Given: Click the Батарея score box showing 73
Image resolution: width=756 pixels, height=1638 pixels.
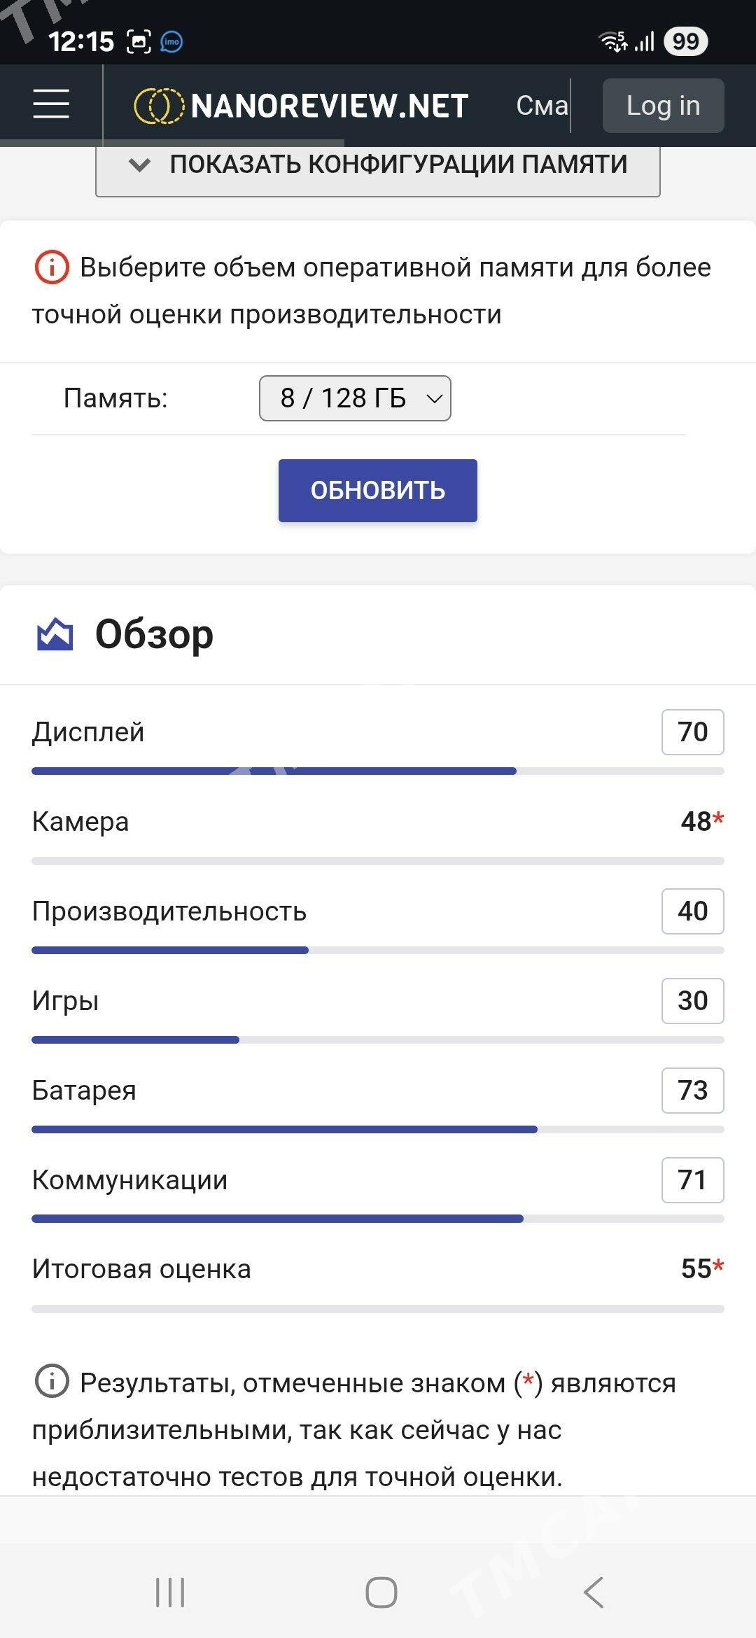Looking at the screenshot, I should [x=693, y=1091].
